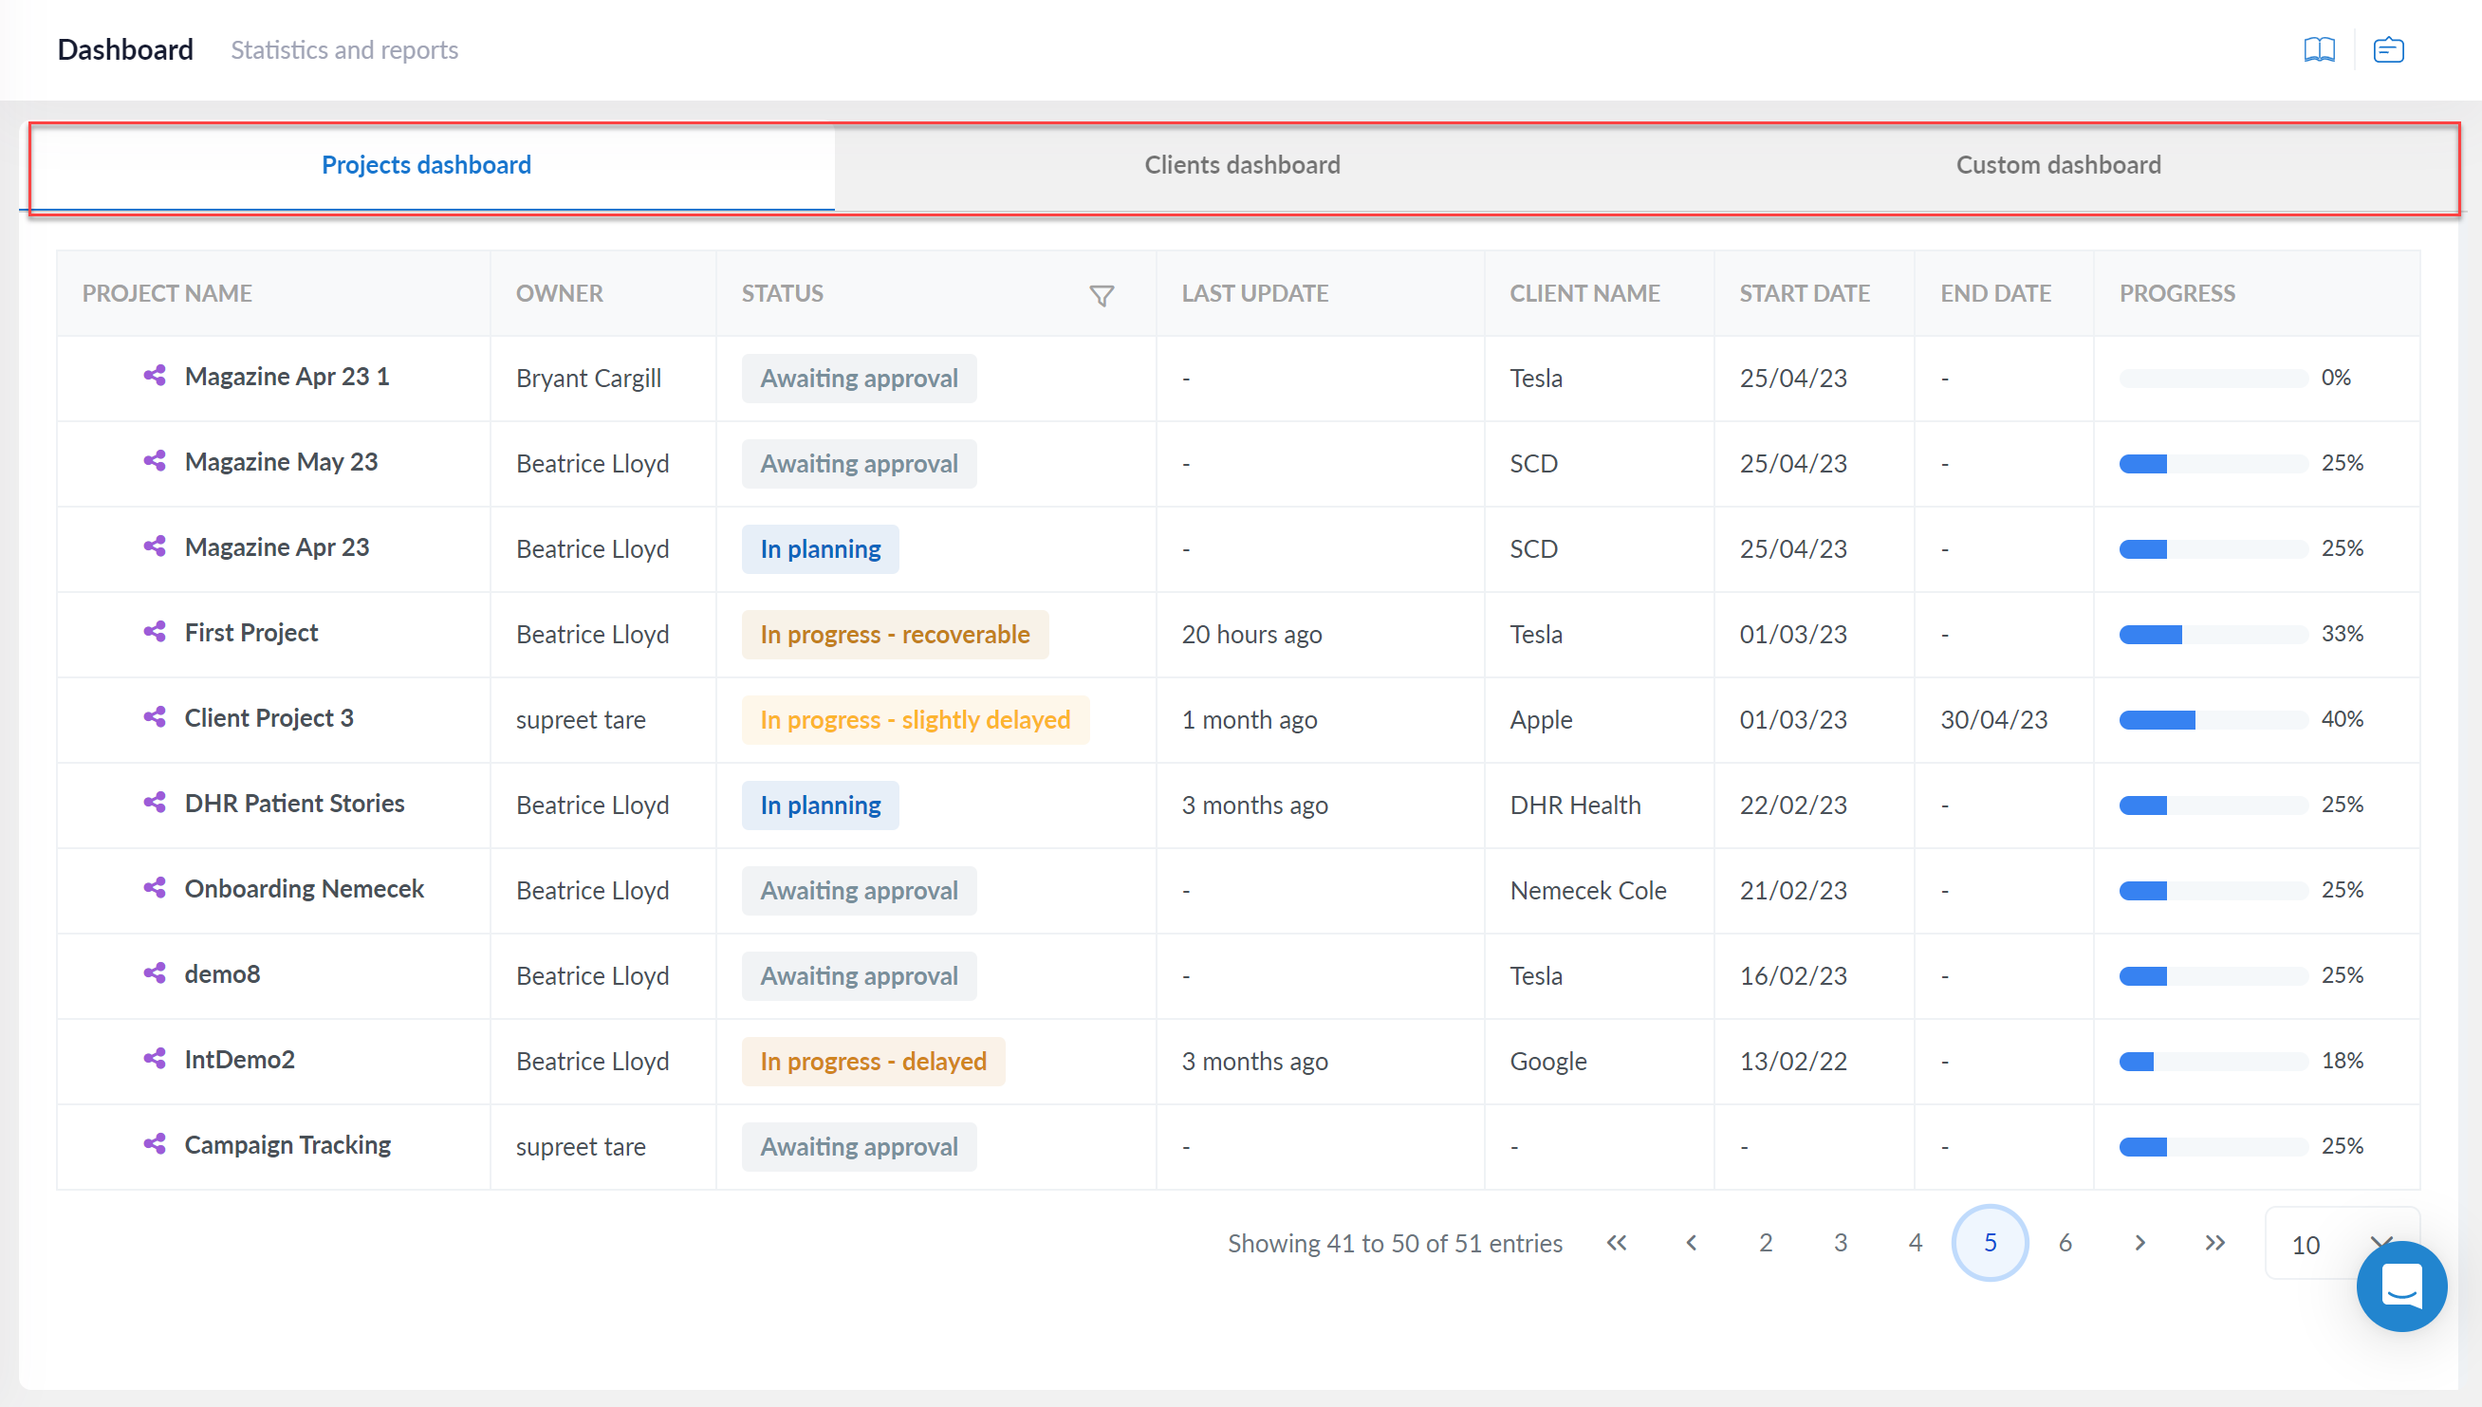Share the Magazine Apr 23 1 project

click(155, 377)
